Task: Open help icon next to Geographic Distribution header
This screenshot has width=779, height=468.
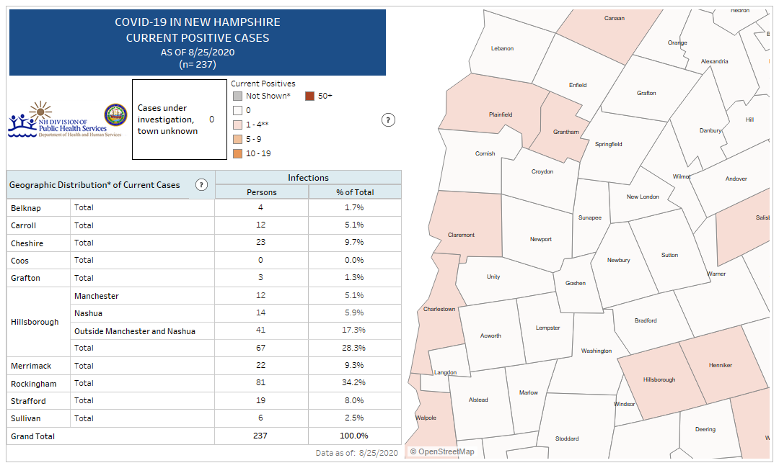Action: pyautogui.click(x=201, y=185)
